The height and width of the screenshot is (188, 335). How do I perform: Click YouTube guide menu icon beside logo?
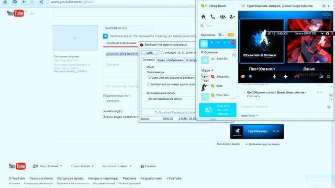click(32, 14)
